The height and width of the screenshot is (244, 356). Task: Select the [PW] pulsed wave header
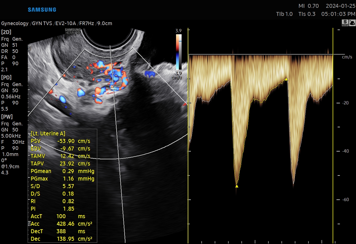point(7,117)
